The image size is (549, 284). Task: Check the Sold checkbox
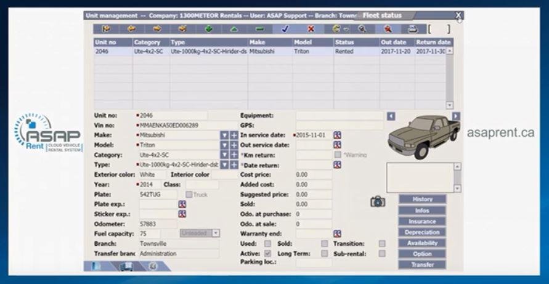[x=325, y=243]
